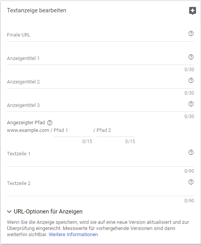The height and width of the screenshot is (245, 201).
Task: Focus the Finale URL input field
Action: pyautogui.click(x=97, y=35)
